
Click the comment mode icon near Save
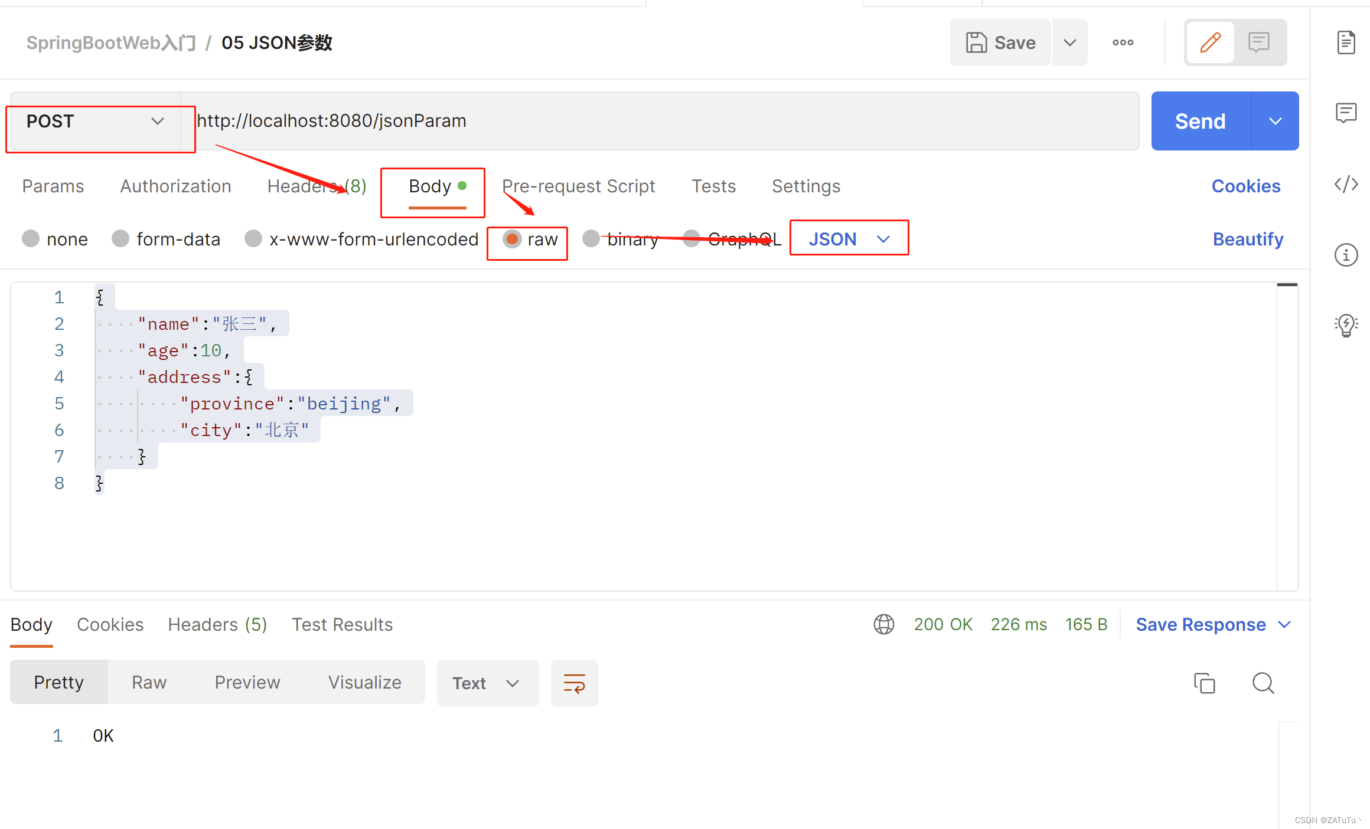coord(1259,42)
